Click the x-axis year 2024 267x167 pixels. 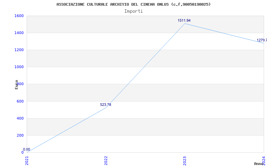(264, 161)
